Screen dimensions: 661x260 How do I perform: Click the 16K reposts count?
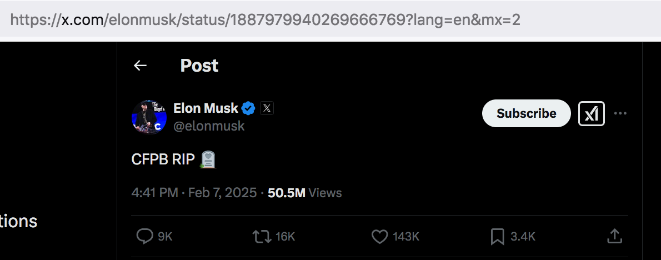(286, 237)
